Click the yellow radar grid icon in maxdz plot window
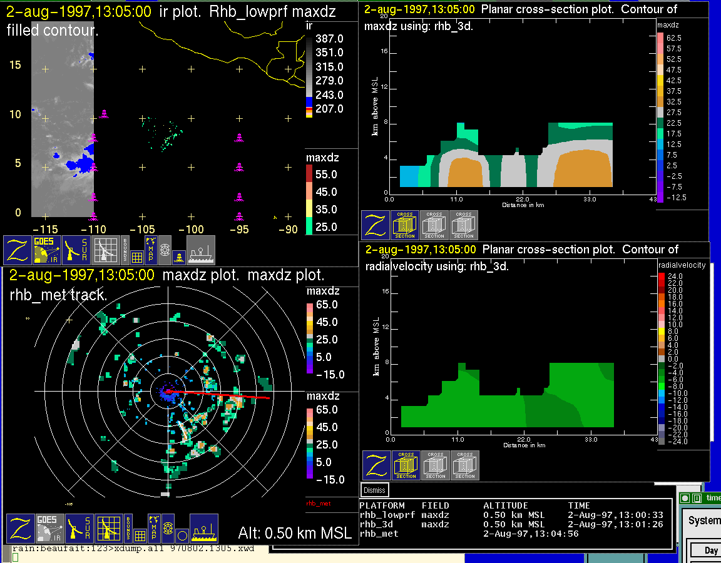This screenshot has height=563, width=721. coord(108,529)
